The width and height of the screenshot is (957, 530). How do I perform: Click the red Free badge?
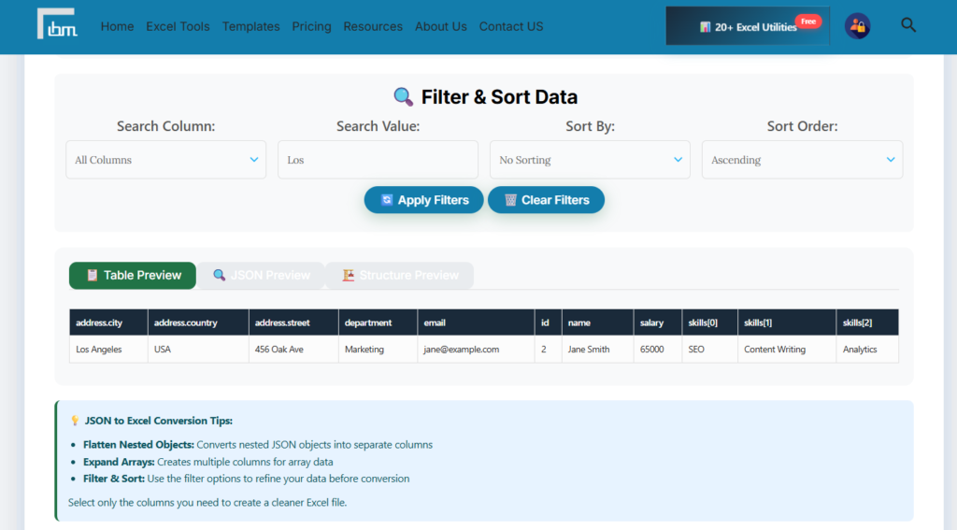tap(808, 21)
